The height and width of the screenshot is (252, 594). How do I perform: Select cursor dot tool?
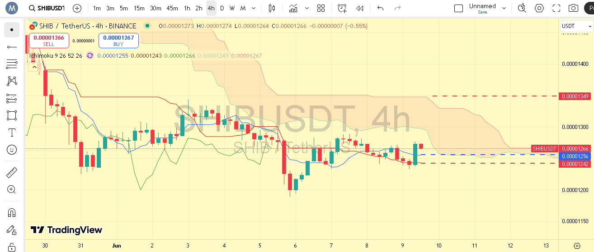(x=12, y=30)
